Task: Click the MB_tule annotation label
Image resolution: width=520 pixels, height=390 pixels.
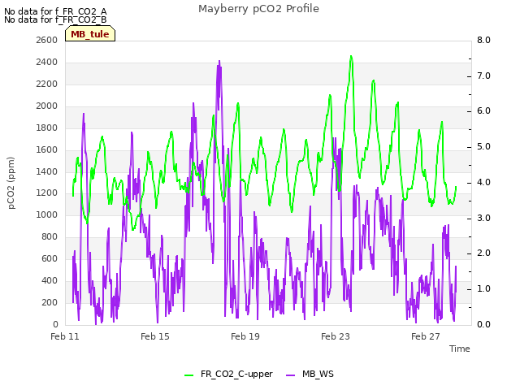Action: coord(90,34)
